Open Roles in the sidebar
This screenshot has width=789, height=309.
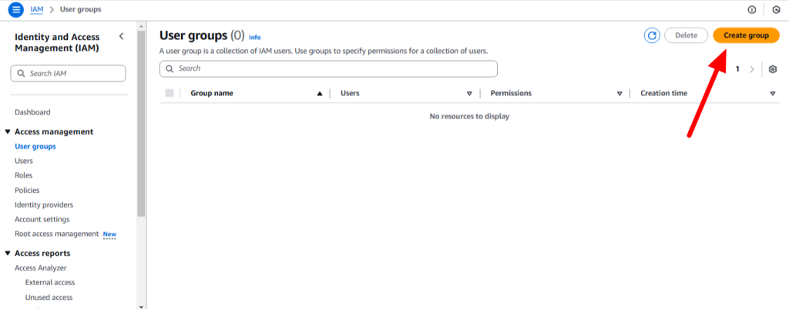[x=24, y=175]
